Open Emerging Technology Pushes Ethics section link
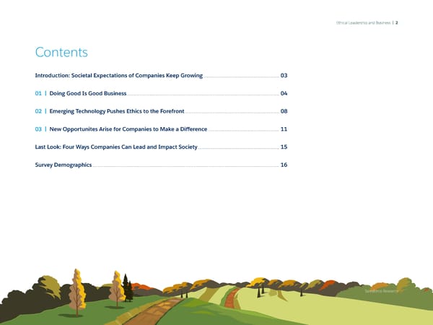Image resolution: width=433 pixels, height=325 pixels. click(117, 111)
